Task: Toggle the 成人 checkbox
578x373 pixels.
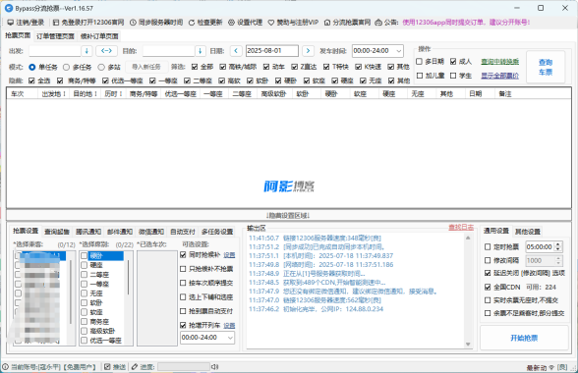Action: pos(453,62)
